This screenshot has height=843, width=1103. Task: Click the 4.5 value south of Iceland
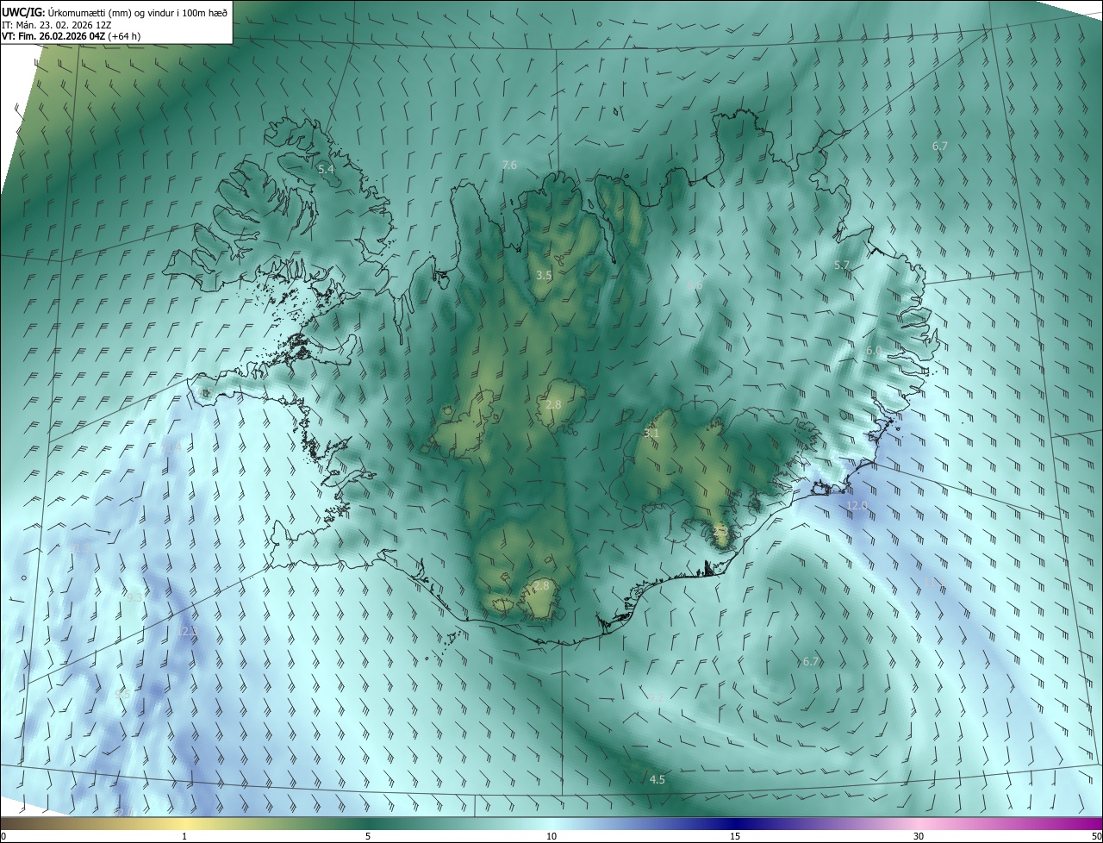point(657,780)
